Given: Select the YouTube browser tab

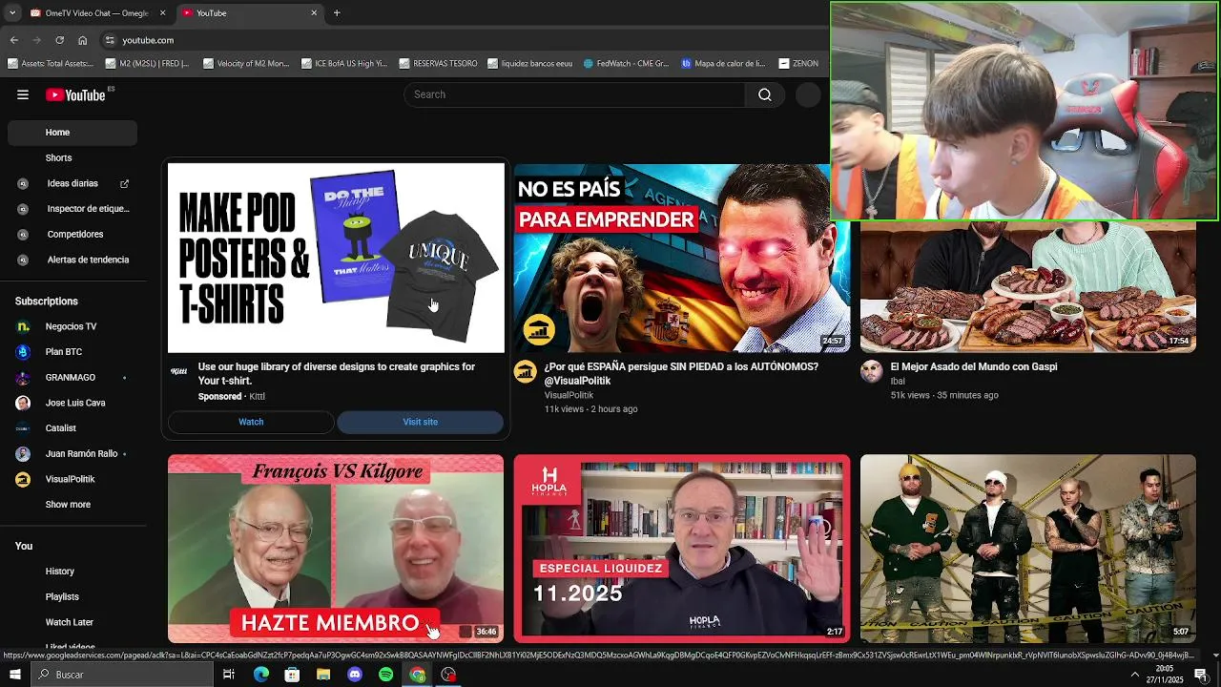Looking at the screenshot, I should pyautogui.click(x=250, y=13).
